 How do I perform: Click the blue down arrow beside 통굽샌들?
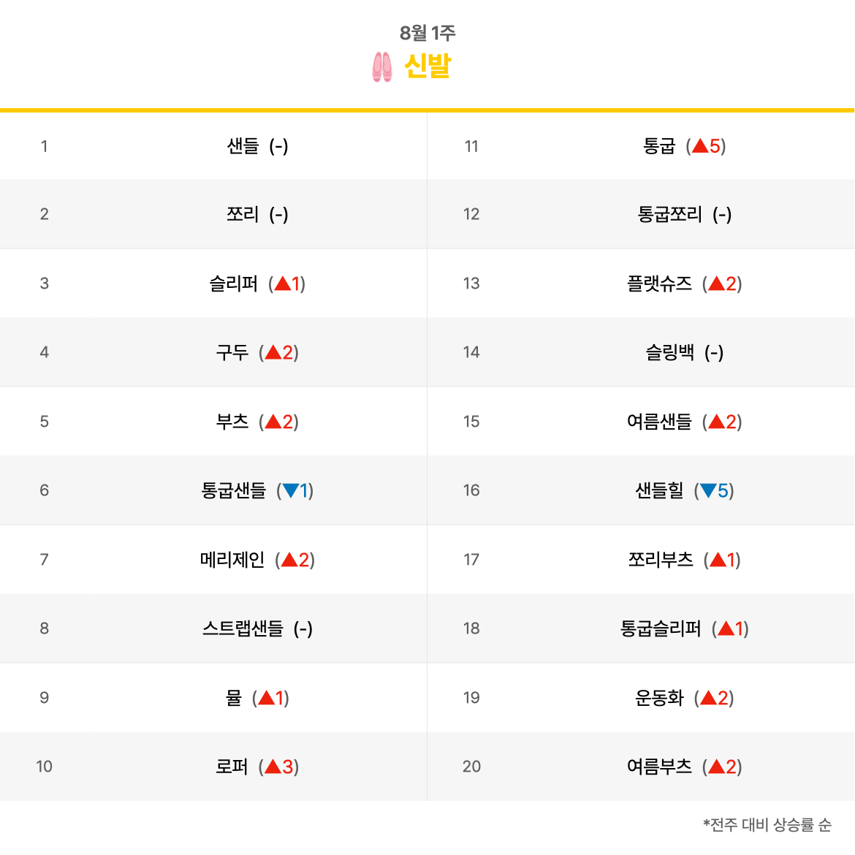point(291,490)
